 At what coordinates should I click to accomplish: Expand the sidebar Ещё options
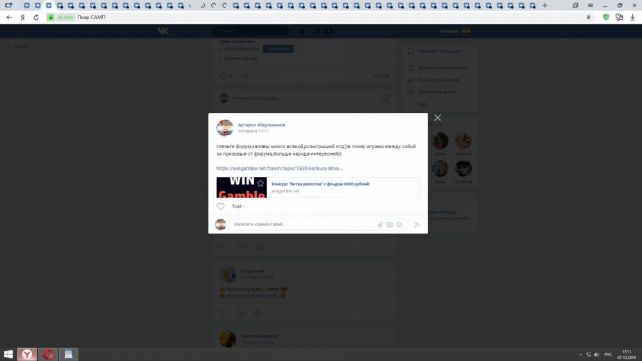[x=422, y=104]
